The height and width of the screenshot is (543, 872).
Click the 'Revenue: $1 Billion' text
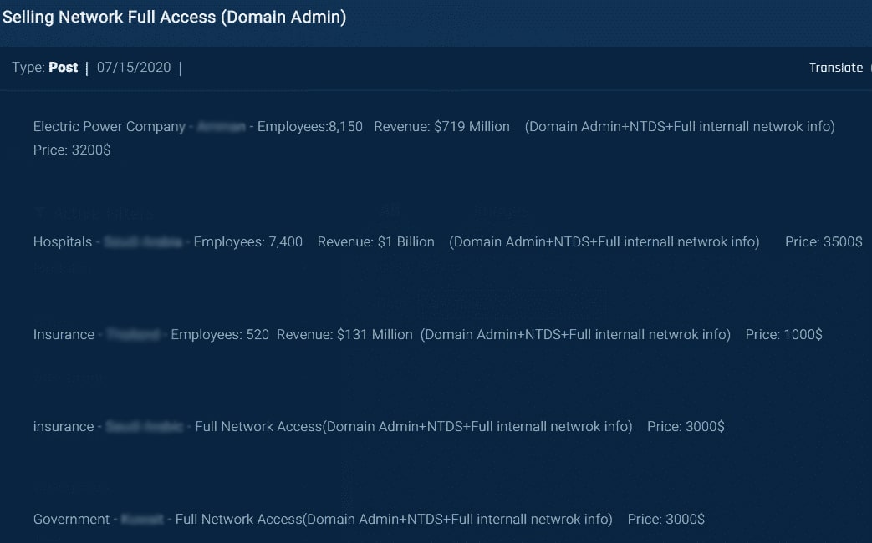[x=376, y=242]
